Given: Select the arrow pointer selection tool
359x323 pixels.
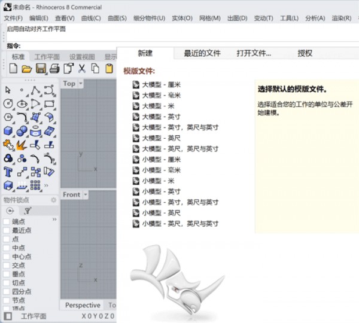Looking at the screenshot, I should [8, 90].
